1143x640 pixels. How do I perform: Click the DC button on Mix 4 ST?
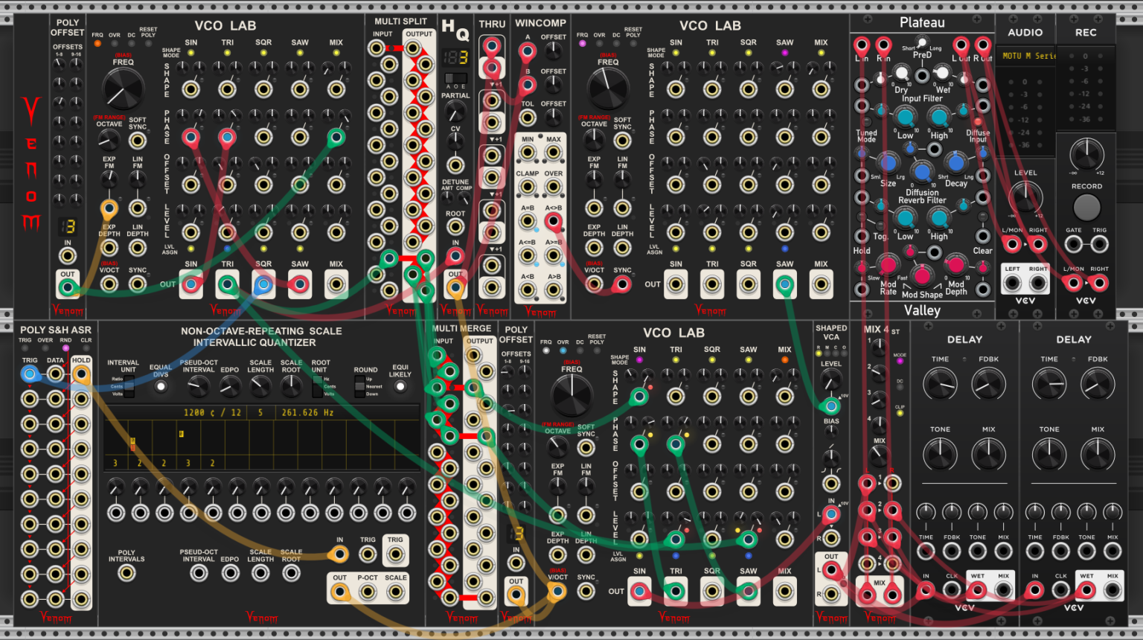pos(900,388)
